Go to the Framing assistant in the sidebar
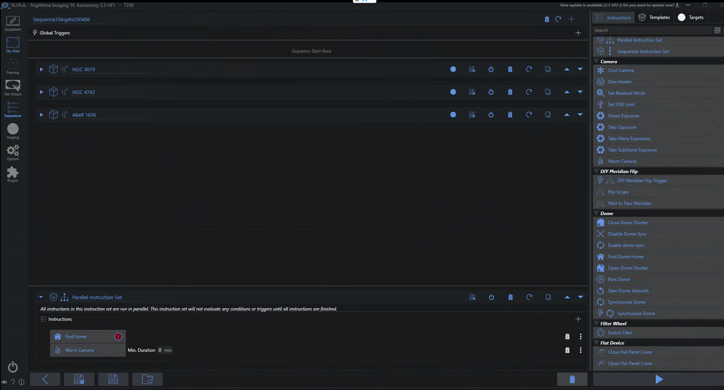This screenshot has width=724, height=390. (13, 66)
